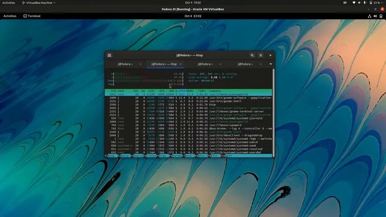
Task: Select the htop process row
Action: pyautogui.click(x=189, y=104)
